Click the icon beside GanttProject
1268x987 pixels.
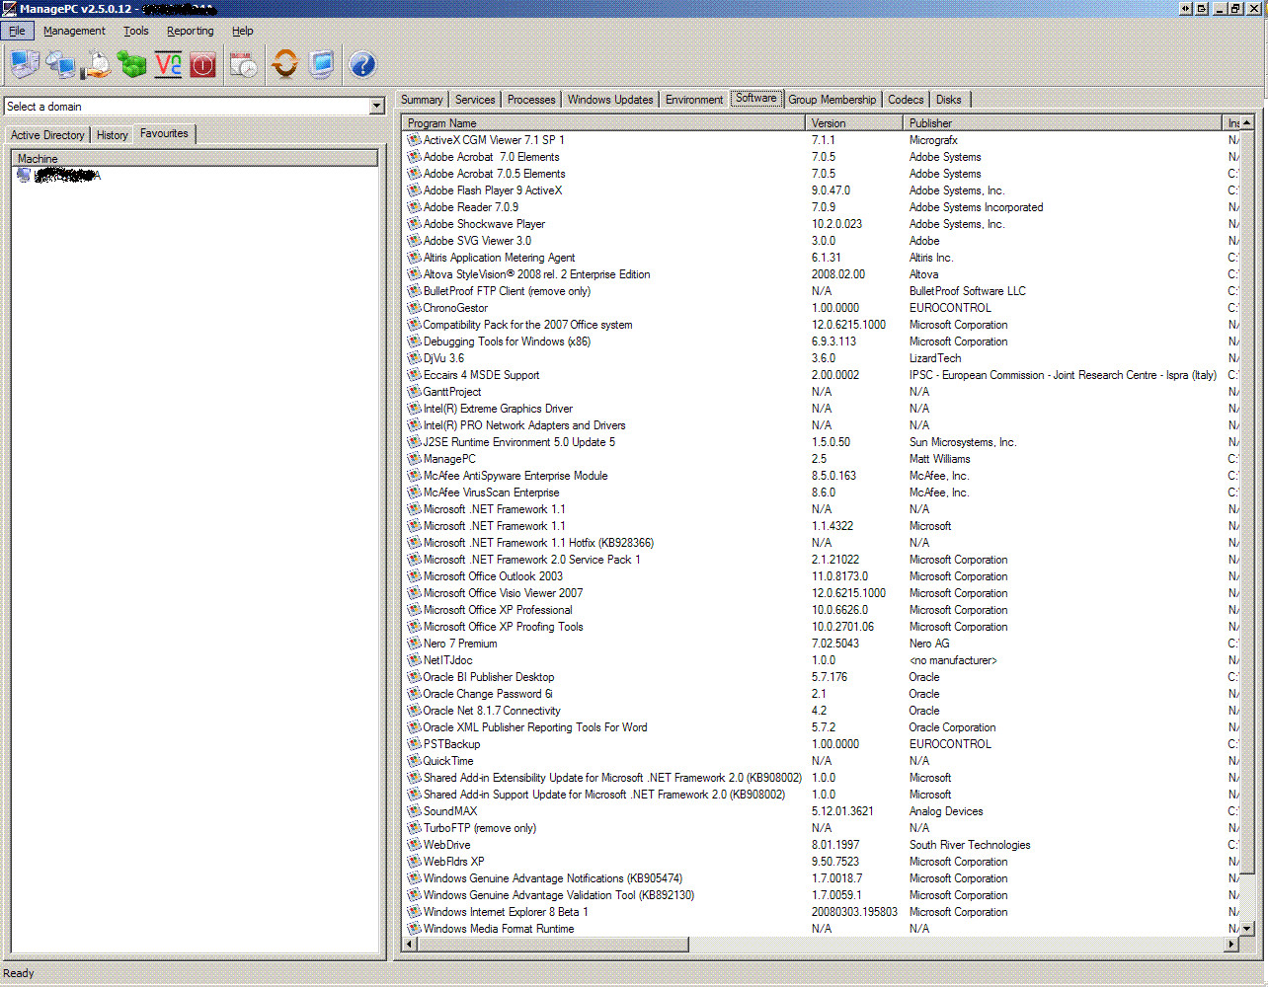tap(415, 392)
